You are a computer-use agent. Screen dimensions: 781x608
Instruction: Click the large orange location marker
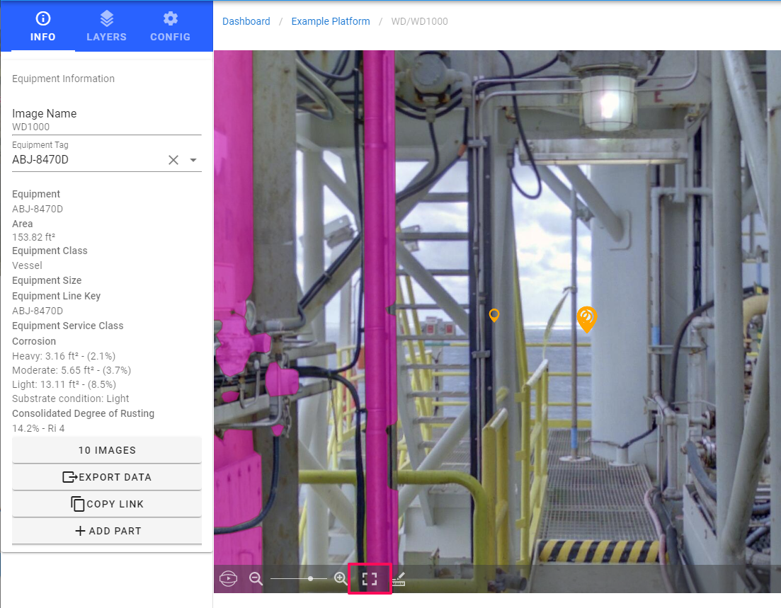coord(586,318)
